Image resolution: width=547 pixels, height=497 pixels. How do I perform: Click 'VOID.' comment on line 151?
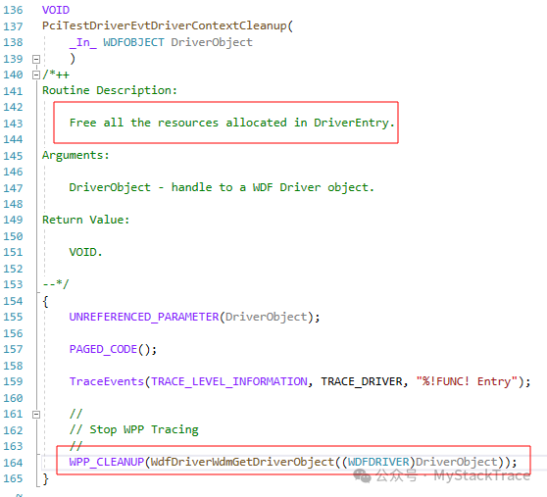coord(85,252)
